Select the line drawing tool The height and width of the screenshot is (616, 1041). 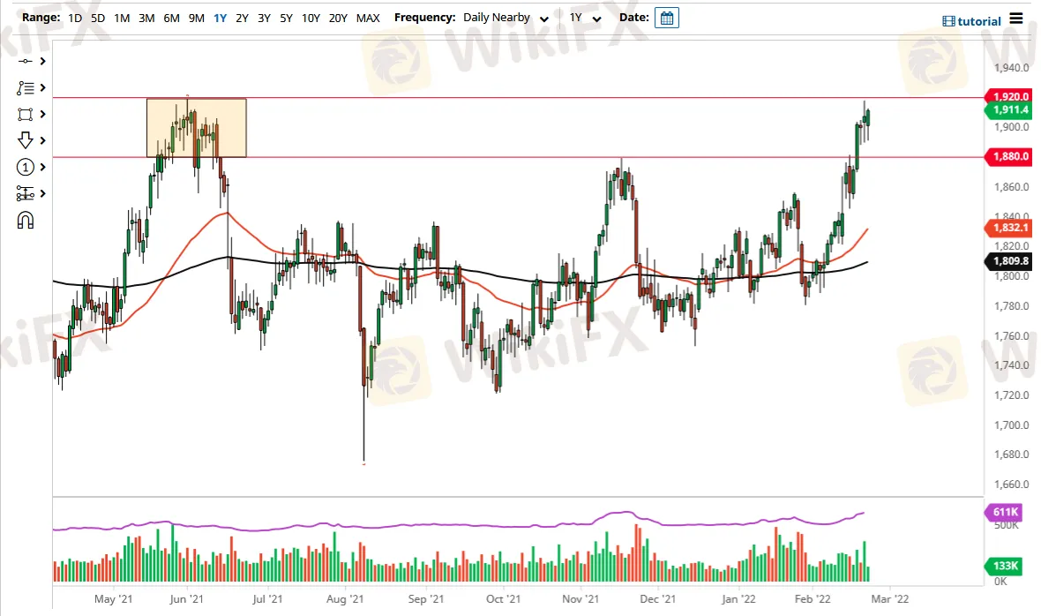25,61
